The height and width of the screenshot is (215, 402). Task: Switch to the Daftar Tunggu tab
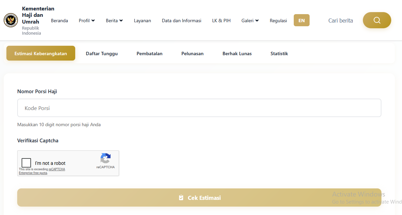pos(102,53)
